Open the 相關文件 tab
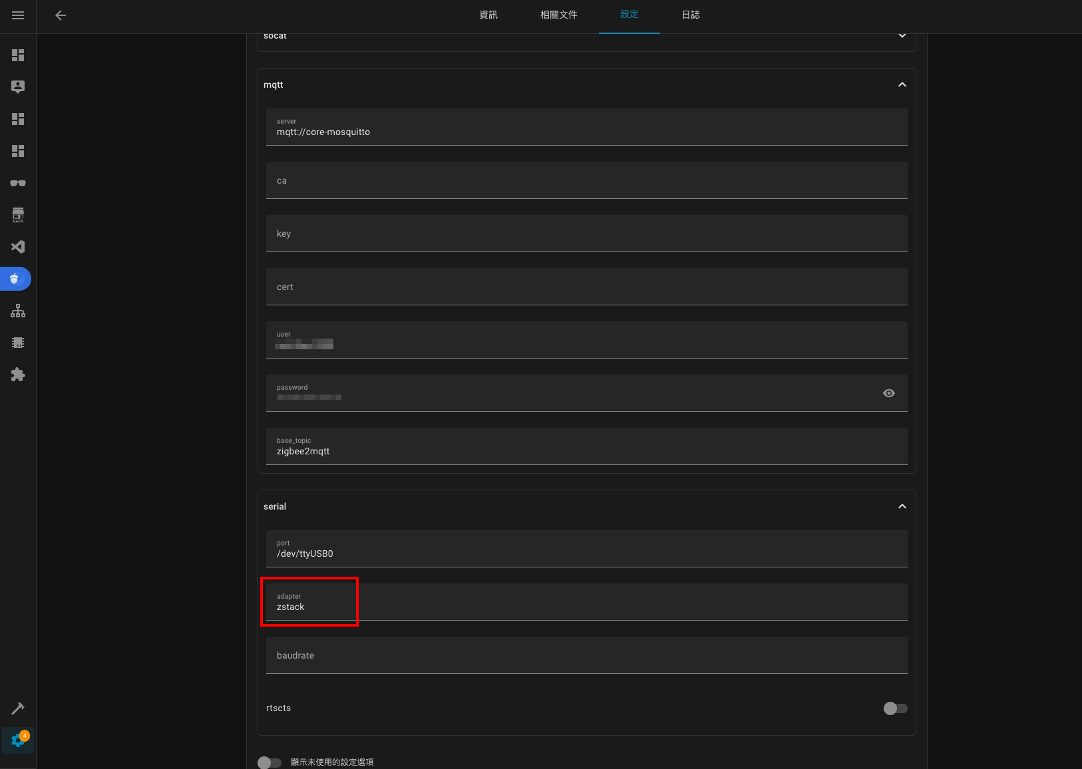This screenshot has width=1082, height=769. [558, 15]
